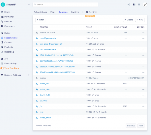Click the 'around 20 results' text
The image size is (151, 135).
coord(43,126)
